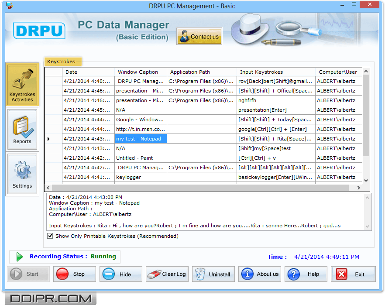Sort by Input Keystrokes column header
Screen dimensions: 385x305
[276, 72]
